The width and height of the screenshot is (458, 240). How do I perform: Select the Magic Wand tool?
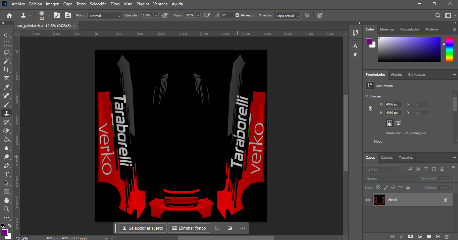coord(6,61)
